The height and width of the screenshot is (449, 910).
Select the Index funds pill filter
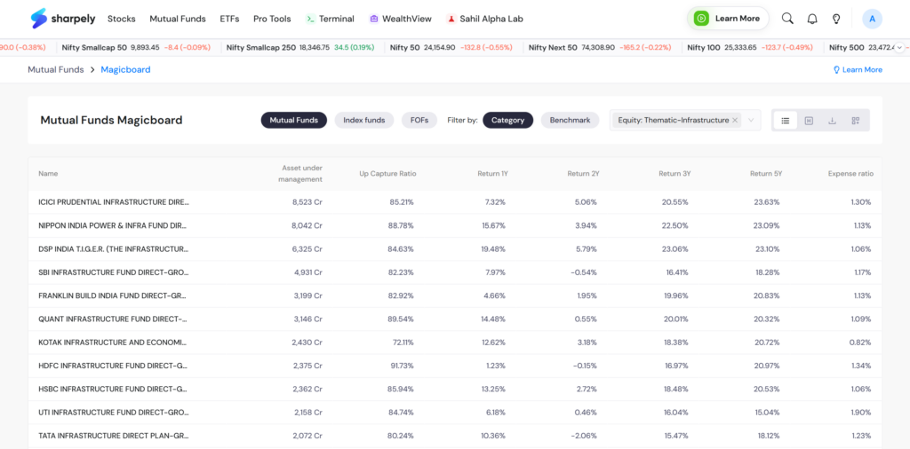click(363, 120)
